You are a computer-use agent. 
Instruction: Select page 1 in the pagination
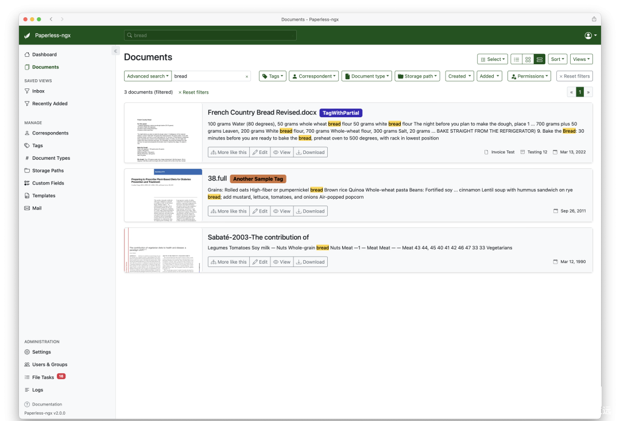coord(580,92)
